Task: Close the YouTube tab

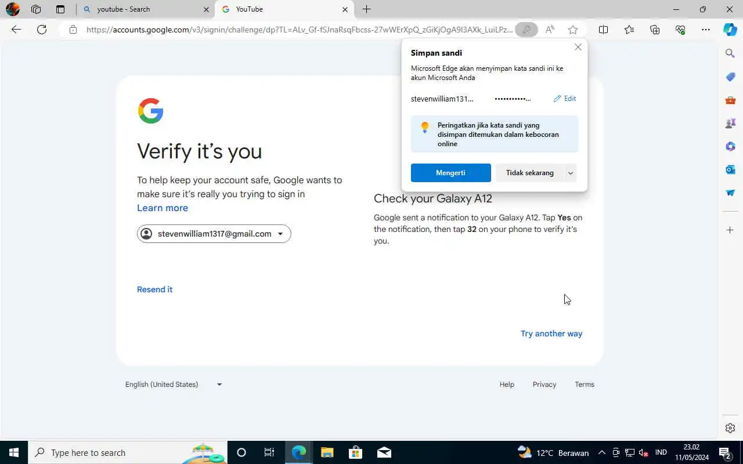Action: [345, 9]
